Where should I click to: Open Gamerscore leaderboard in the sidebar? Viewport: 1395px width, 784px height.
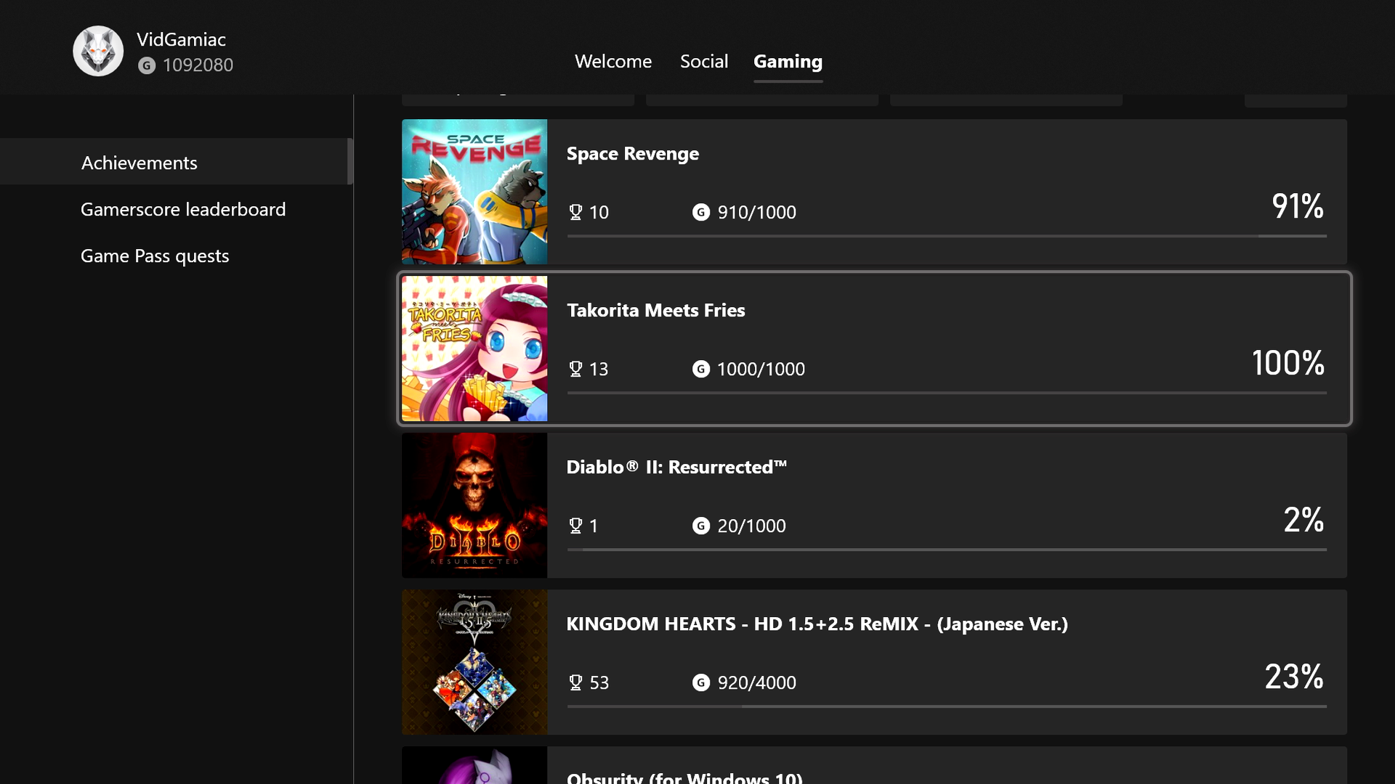(182, 209)
